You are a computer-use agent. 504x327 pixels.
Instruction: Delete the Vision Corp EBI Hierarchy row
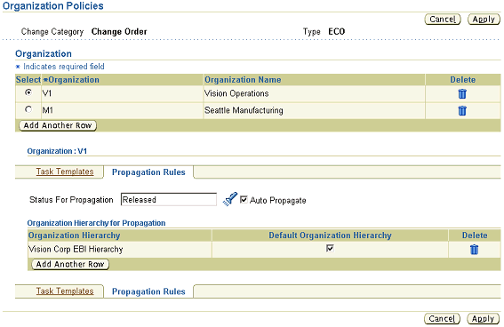(x=474, y=250)
